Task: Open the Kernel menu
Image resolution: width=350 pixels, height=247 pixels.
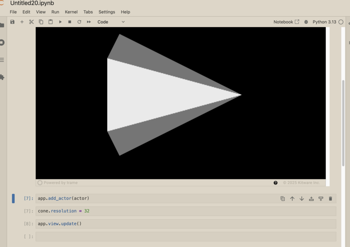Action: point(71,12)
